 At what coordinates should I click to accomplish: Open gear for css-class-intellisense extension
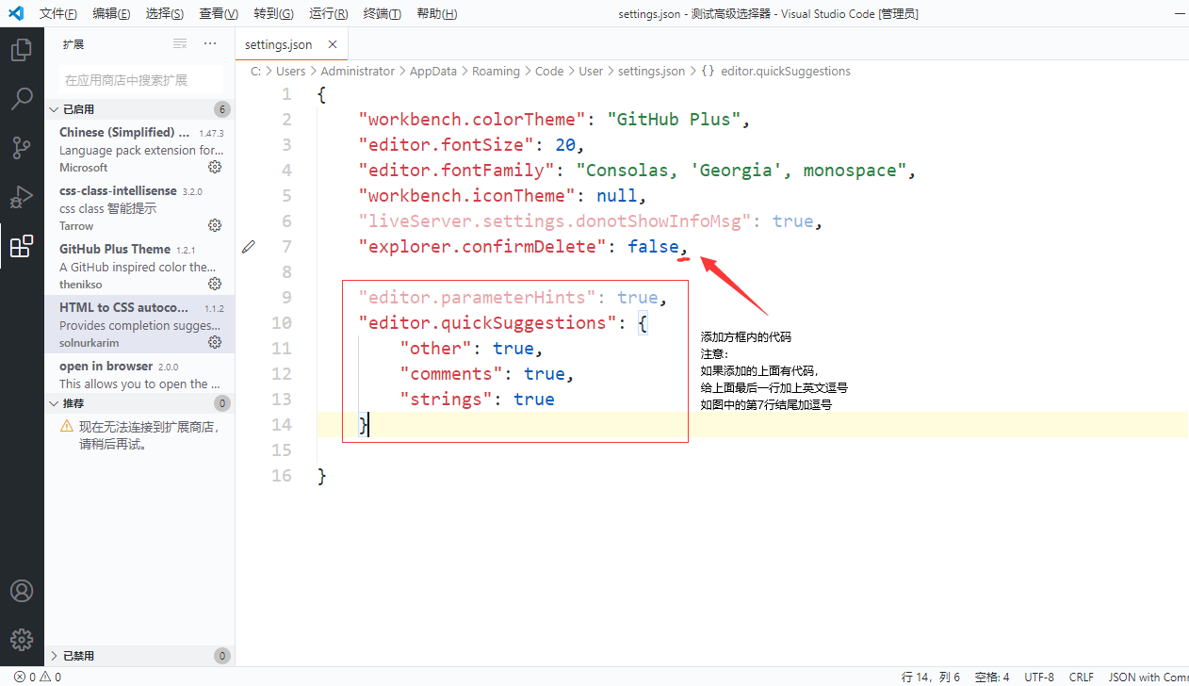(x=215, y=225)
